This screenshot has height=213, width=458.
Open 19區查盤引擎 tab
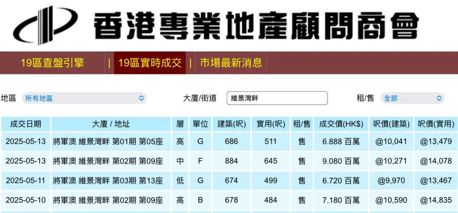52,63
